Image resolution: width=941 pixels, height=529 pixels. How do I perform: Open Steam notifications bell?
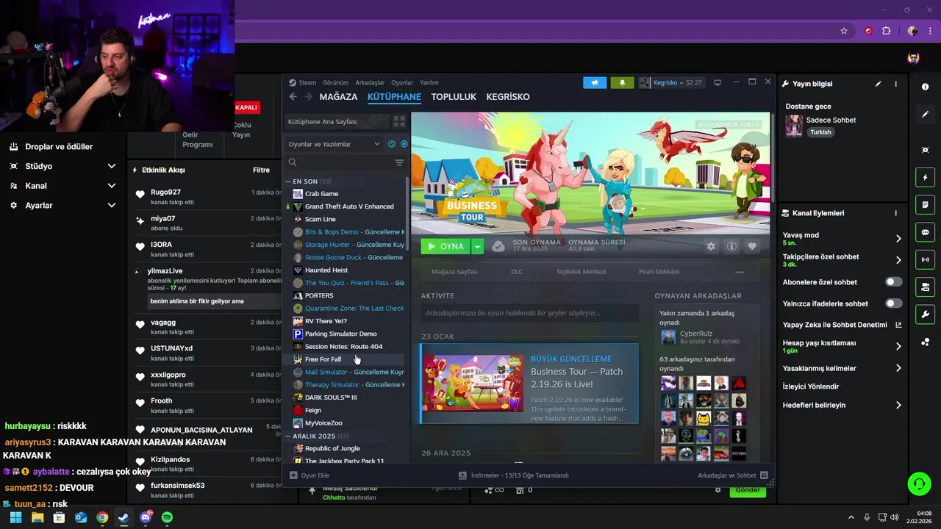(x=622, y=82)
